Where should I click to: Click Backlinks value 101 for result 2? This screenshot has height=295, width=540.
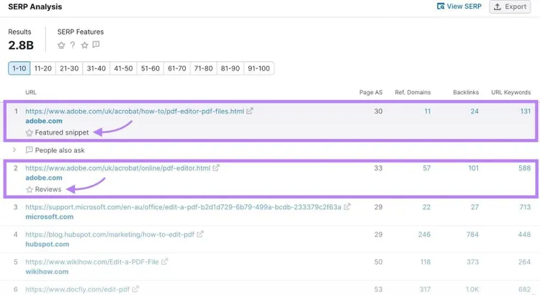473,168
